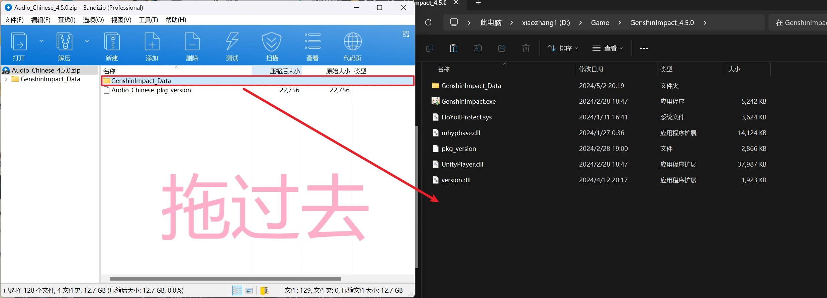Screen dimensions: 827x298
Task: Open the dropdown arrow next to 打开
Action: pyautogui.click(x=41, y=41)
